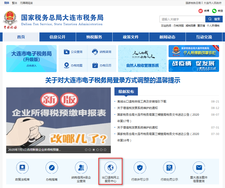Select hot word 个人所得税
Viewport: 225px width, 188px height.
coord(213,26)
